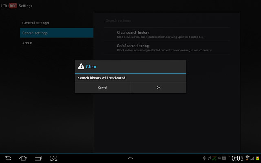Open the recent apps icon
The width and height of the screenshot is (261, 163).
[38, 158]
